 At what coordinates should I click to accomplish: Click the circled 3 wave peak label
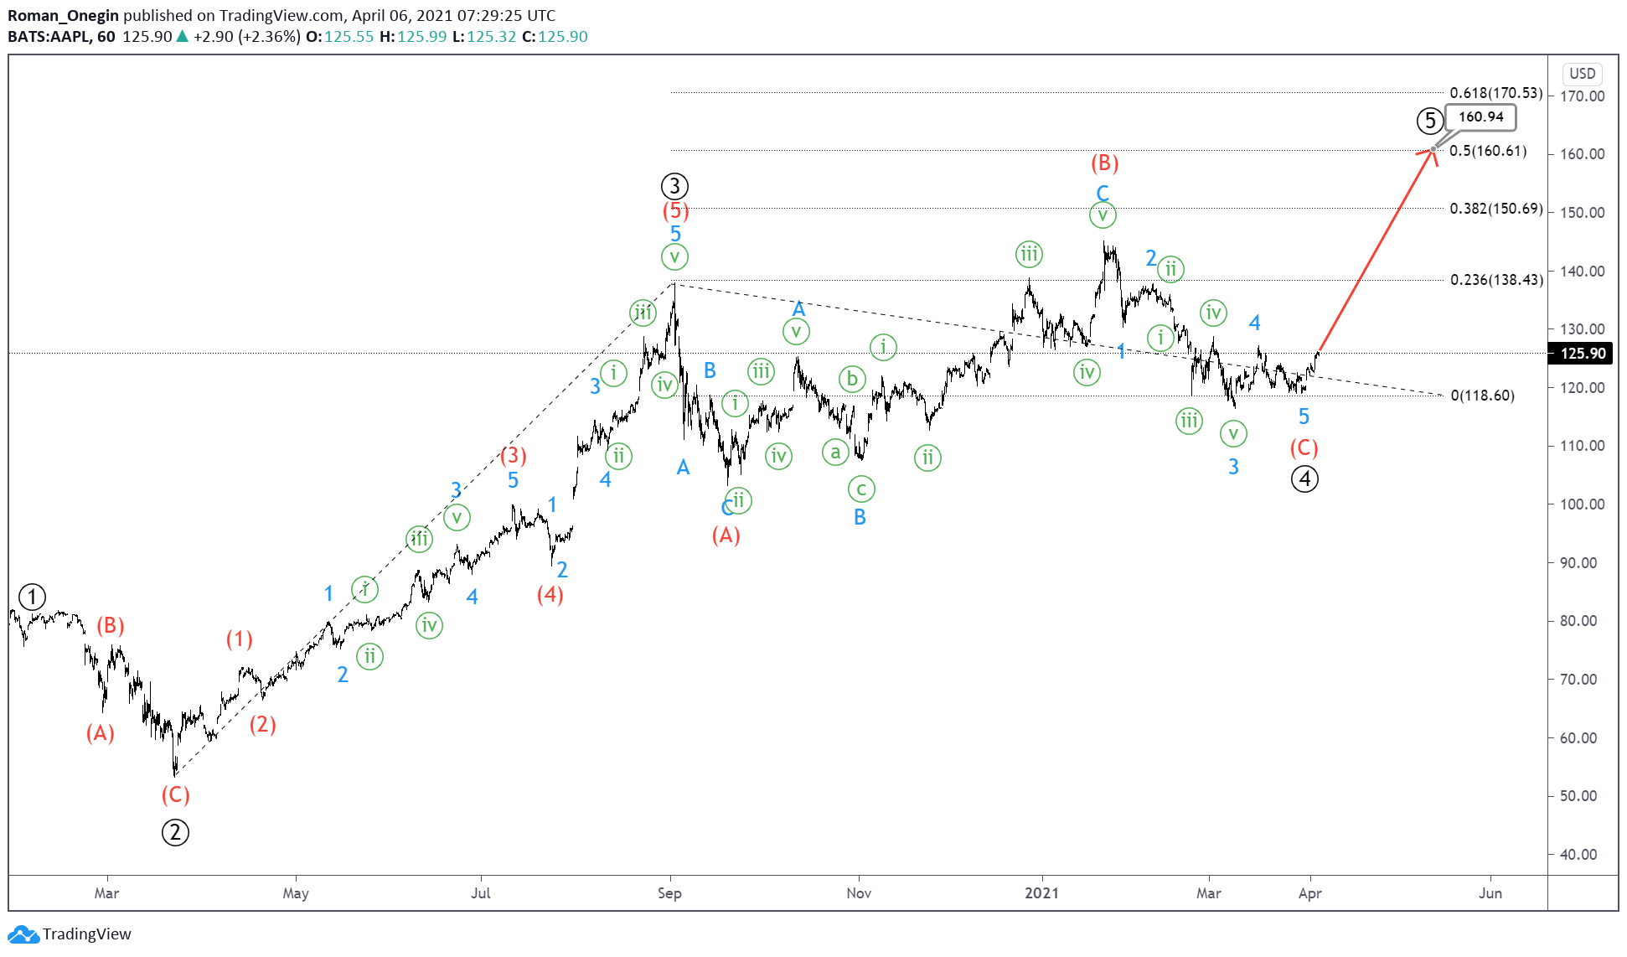[x=674, y=186]
